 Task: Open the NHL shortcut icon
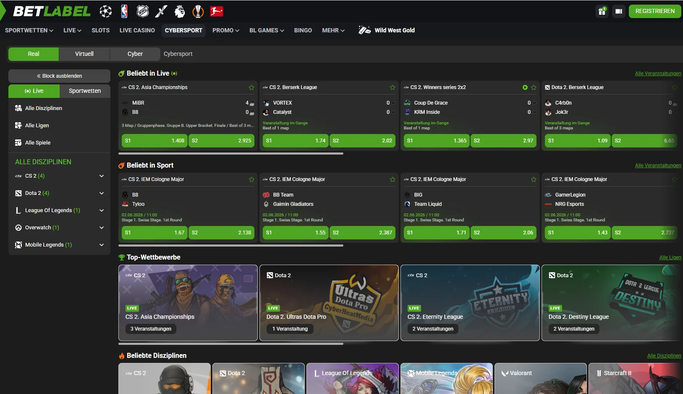143,11
